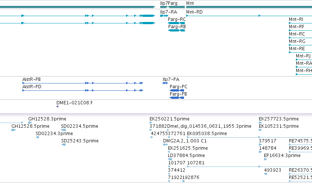Click the 374412 feature label
The width and height of the screenshot is (312, 183).
176,170
